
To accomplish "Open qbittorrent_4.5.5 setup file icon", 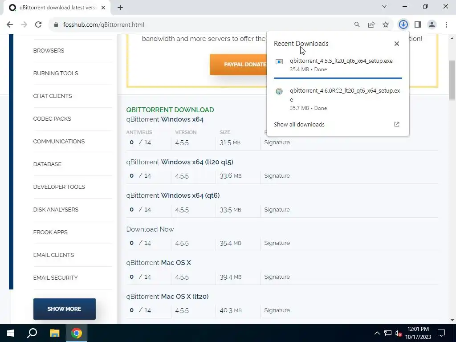I will click(x=279, y=61).
